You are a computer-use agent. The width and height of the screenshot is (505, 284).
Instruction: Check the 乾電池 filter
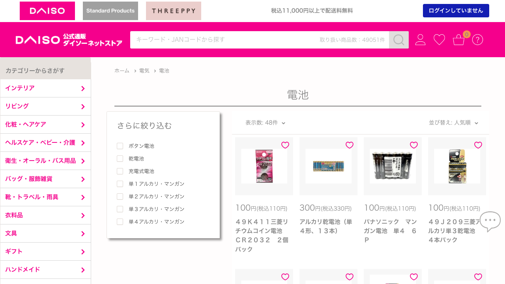click(x=120, y=159)
